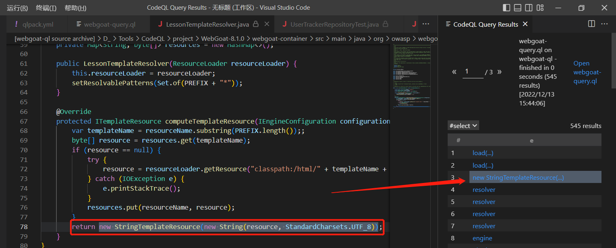Screen dimensions: 616x248
Task: Click lock icon on LessonTemplateResolver.java tab
Action: [256, 24]
